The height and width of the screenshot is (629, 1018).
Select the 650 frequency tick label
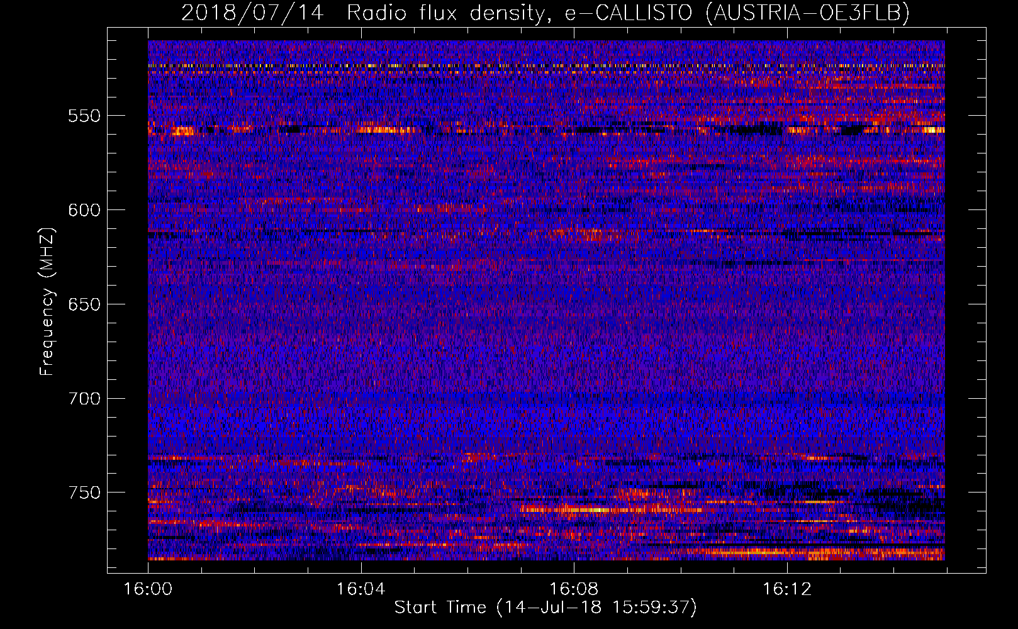pyautogui.click(x=84, y=304)
